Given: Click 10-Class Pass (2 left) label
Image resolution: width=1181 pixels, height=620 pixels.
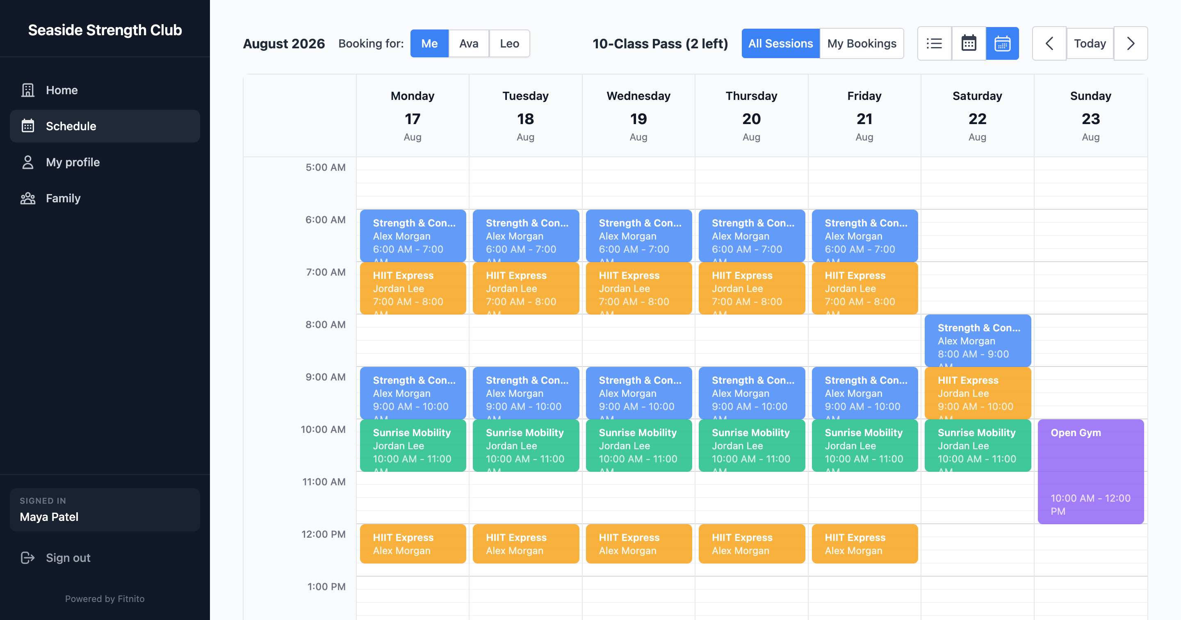Looking at the screenshot, I should 660,43.
